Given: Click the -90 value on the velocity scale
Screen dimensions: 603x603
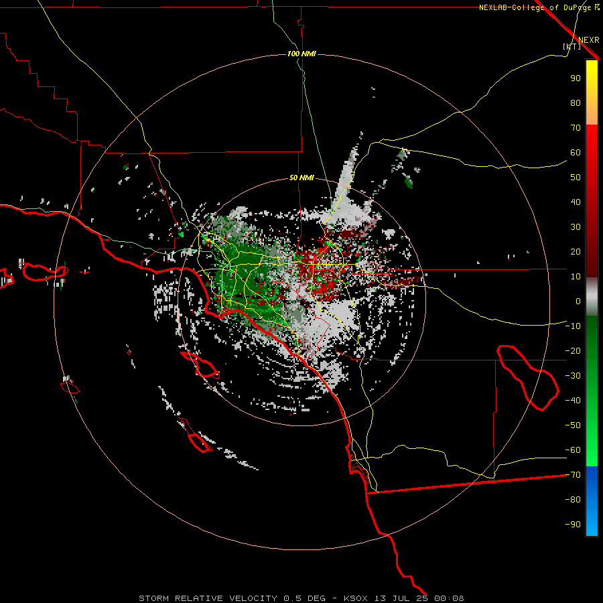Looking at the screenshot, I should (x=573, y=525).
